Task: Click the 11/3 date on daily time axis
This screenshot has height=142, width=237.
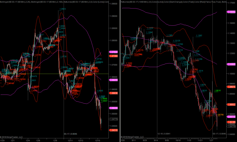Action: pos(189,140)
